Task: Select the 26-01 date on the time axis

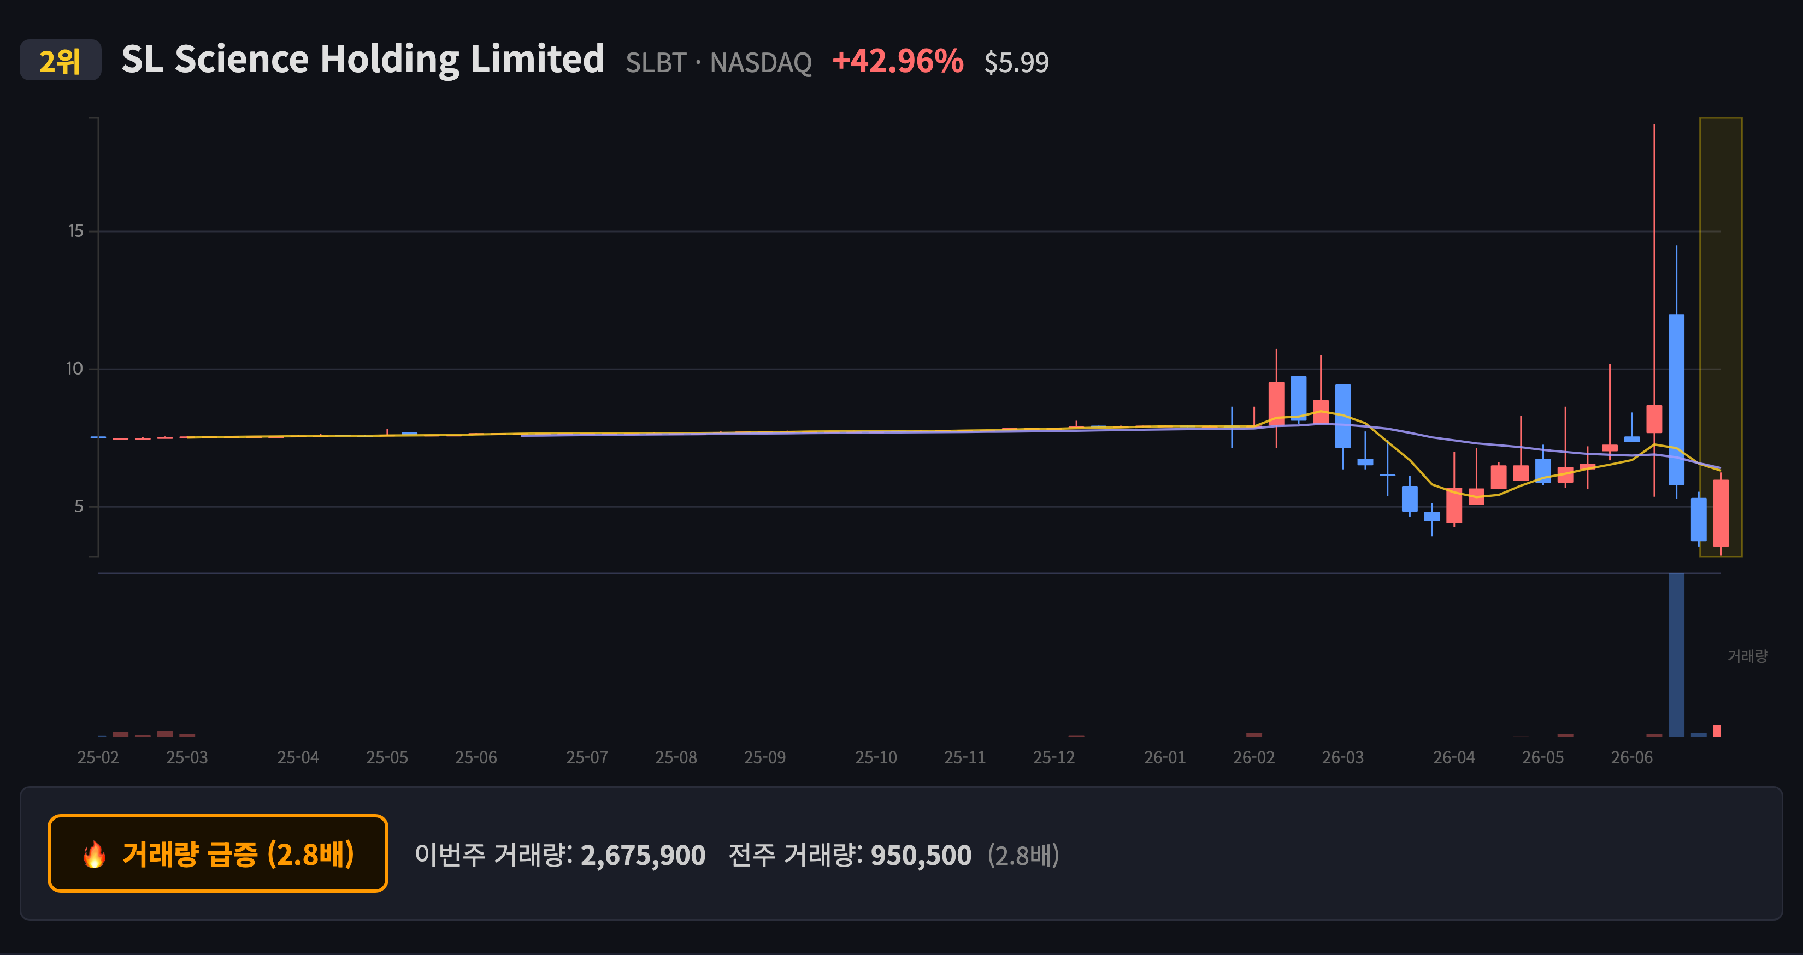Action: [x=1165, y=757]
